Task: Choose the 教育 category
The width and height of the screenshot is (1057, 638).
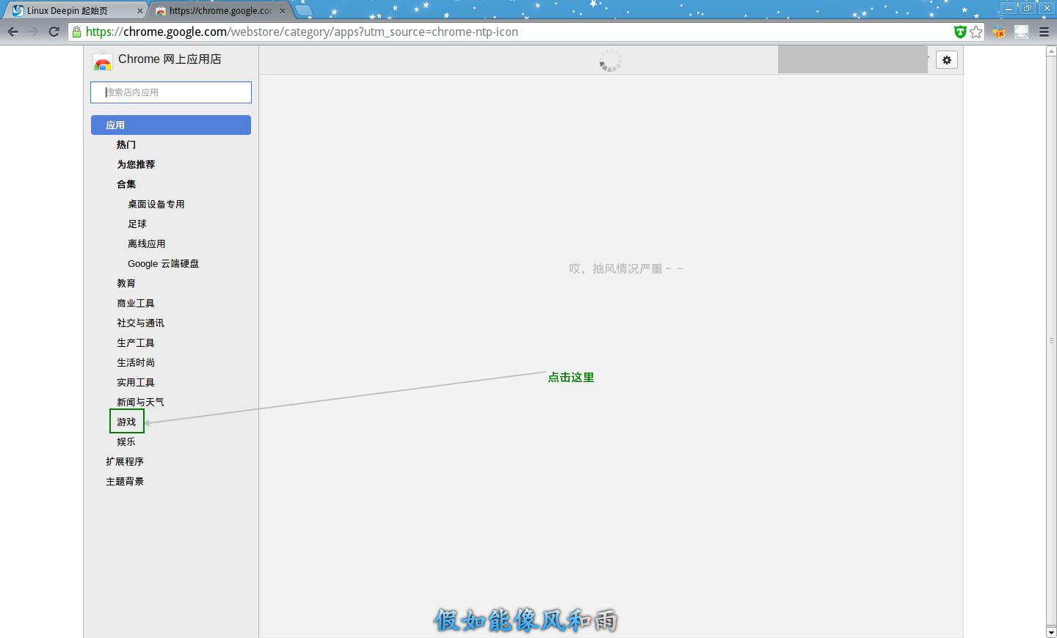Action: click(126, 284)
